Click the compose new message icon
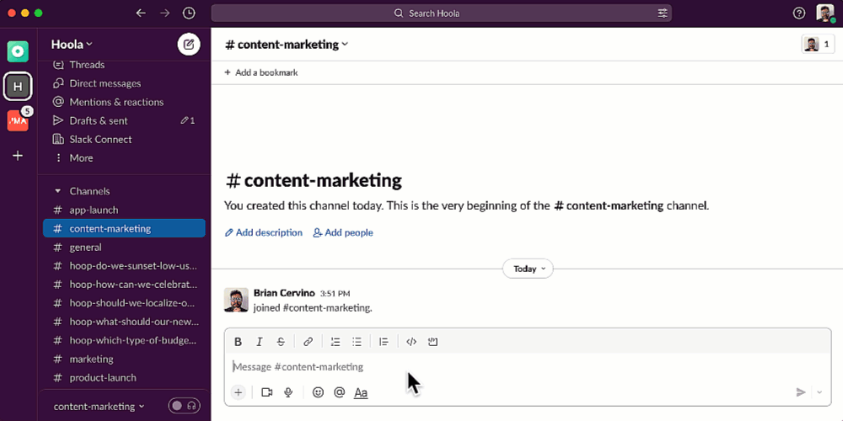This screenshot has width=843, height=421. coord(188,45)
